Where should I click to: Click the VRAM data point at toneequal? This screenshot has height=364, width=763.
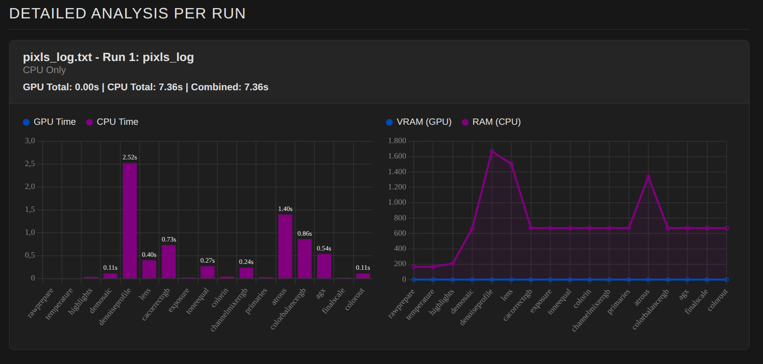[x=570, y=280]
